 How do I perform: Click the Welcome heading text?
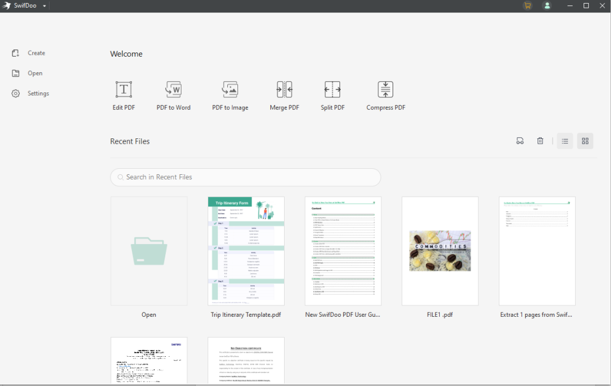point(126,54)
